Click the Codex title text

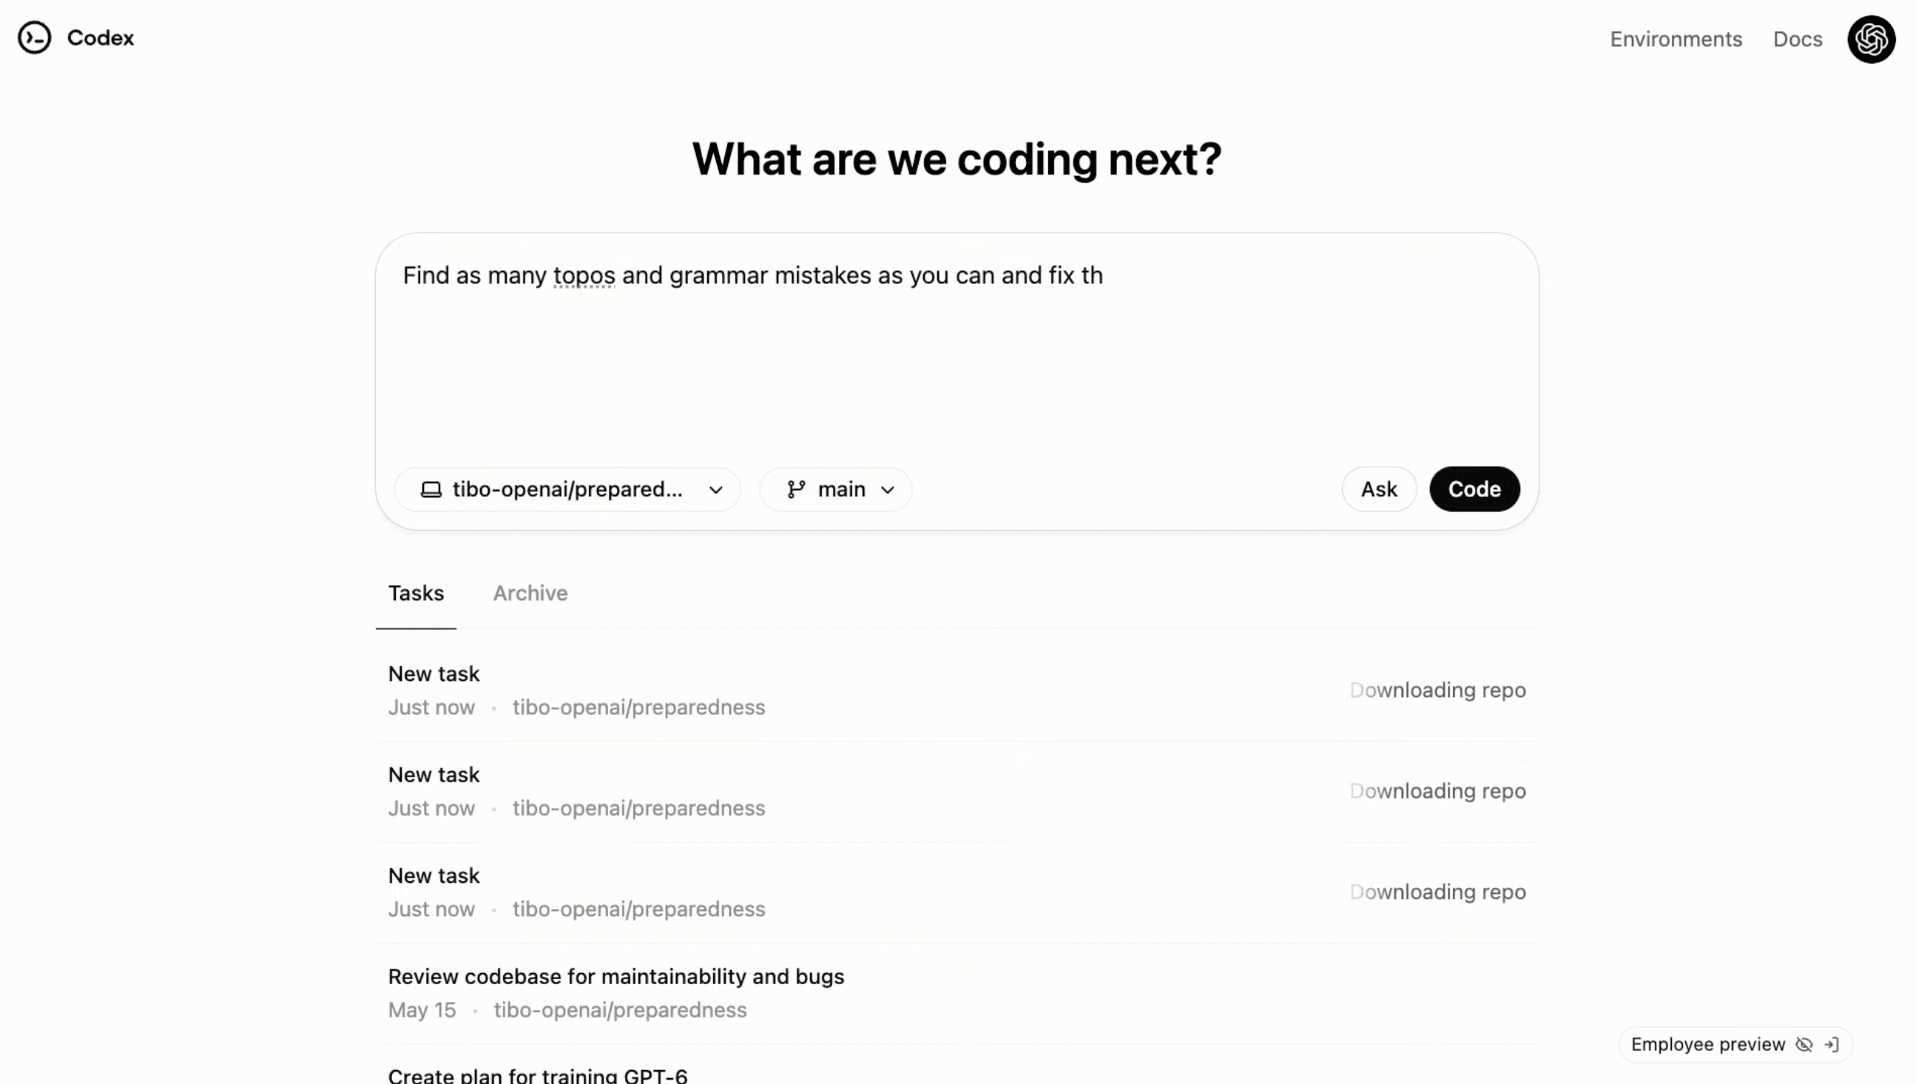101,38
